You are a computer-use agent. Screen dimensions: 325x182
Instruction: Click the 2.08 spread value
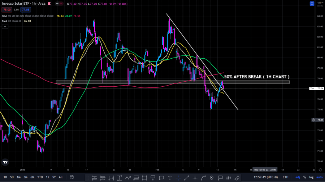tap(16, 9)
